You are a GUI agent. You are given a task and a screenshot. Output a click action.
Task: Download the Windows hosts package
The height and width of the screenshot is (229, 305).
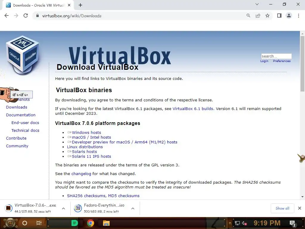click(x=86, y=132)
